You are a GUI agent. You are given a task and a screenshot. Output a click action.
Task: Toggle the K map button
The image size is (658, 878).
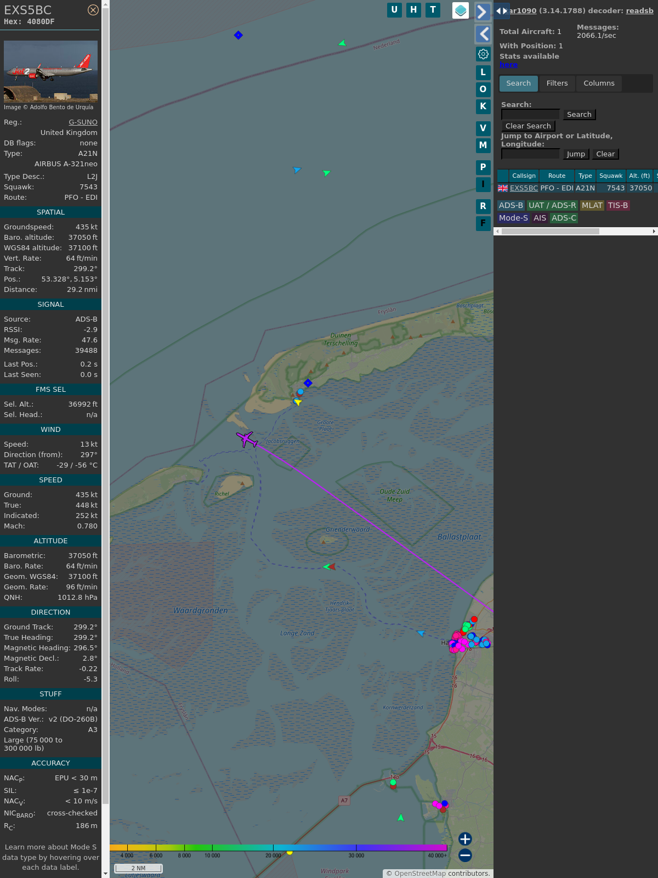tap(483, 106)
